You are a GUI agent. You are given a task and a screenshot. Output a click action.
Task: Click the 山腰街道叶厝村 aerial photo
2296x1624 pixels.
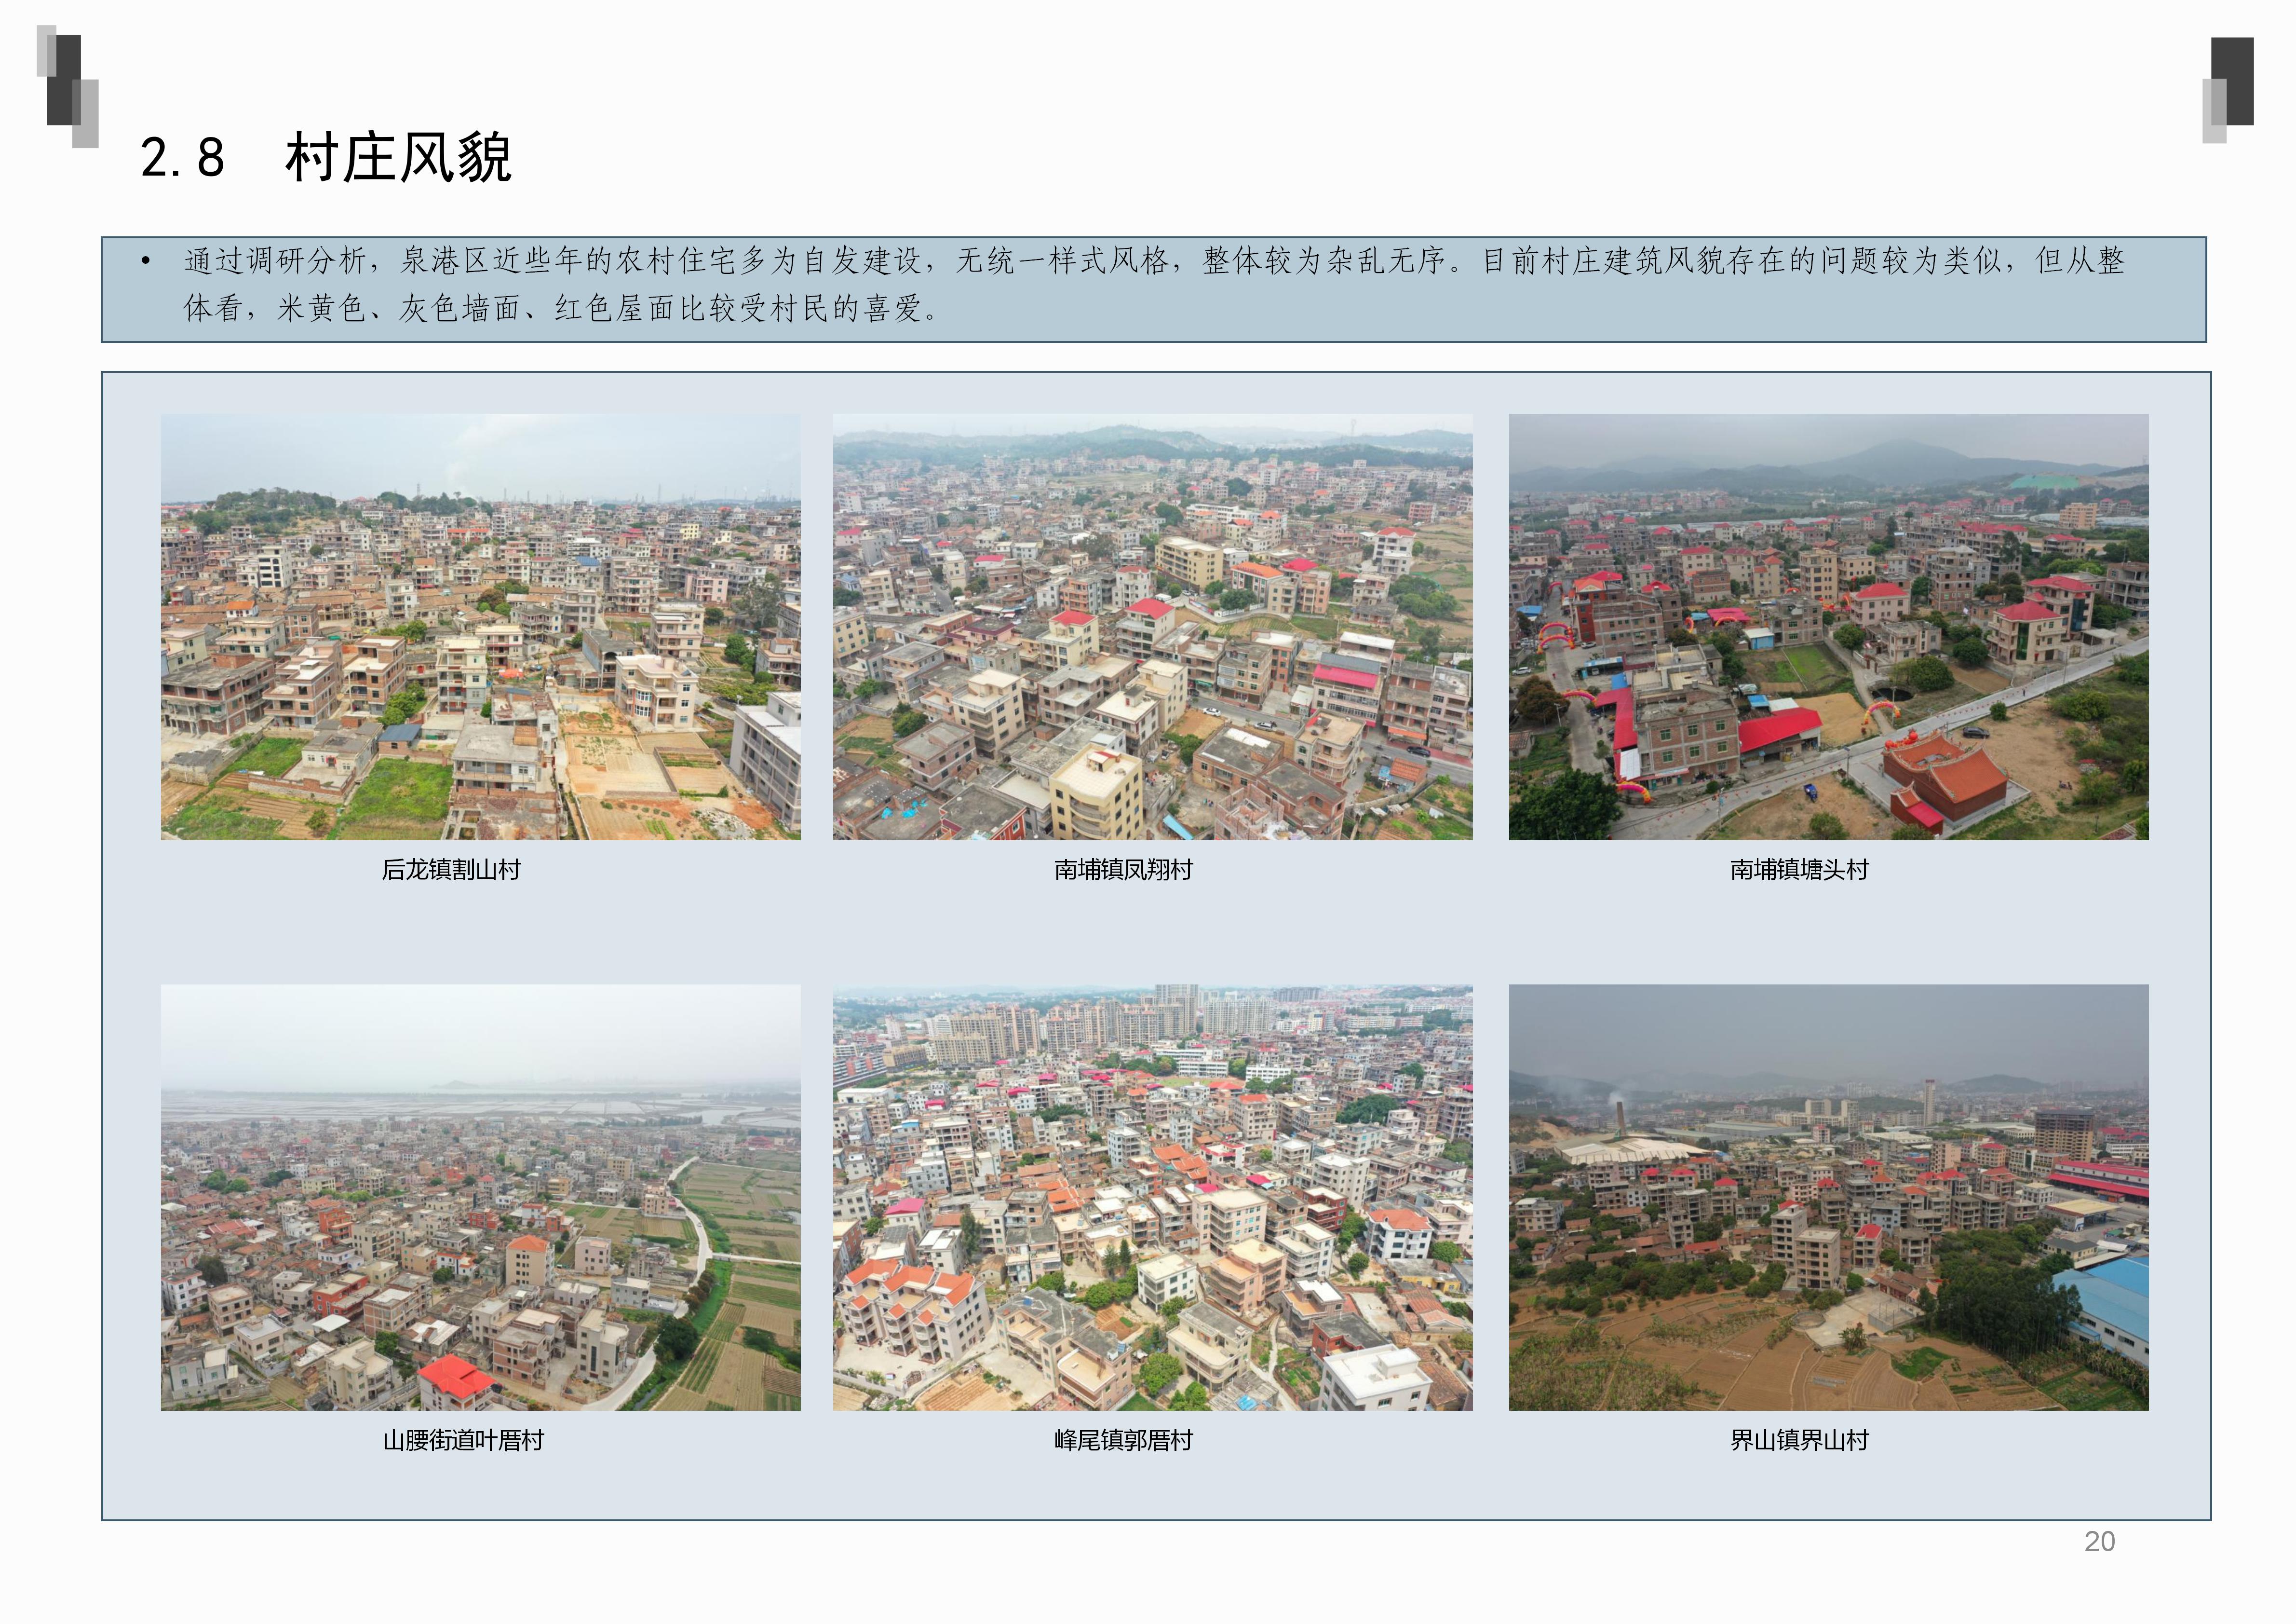click(480, 1197)
